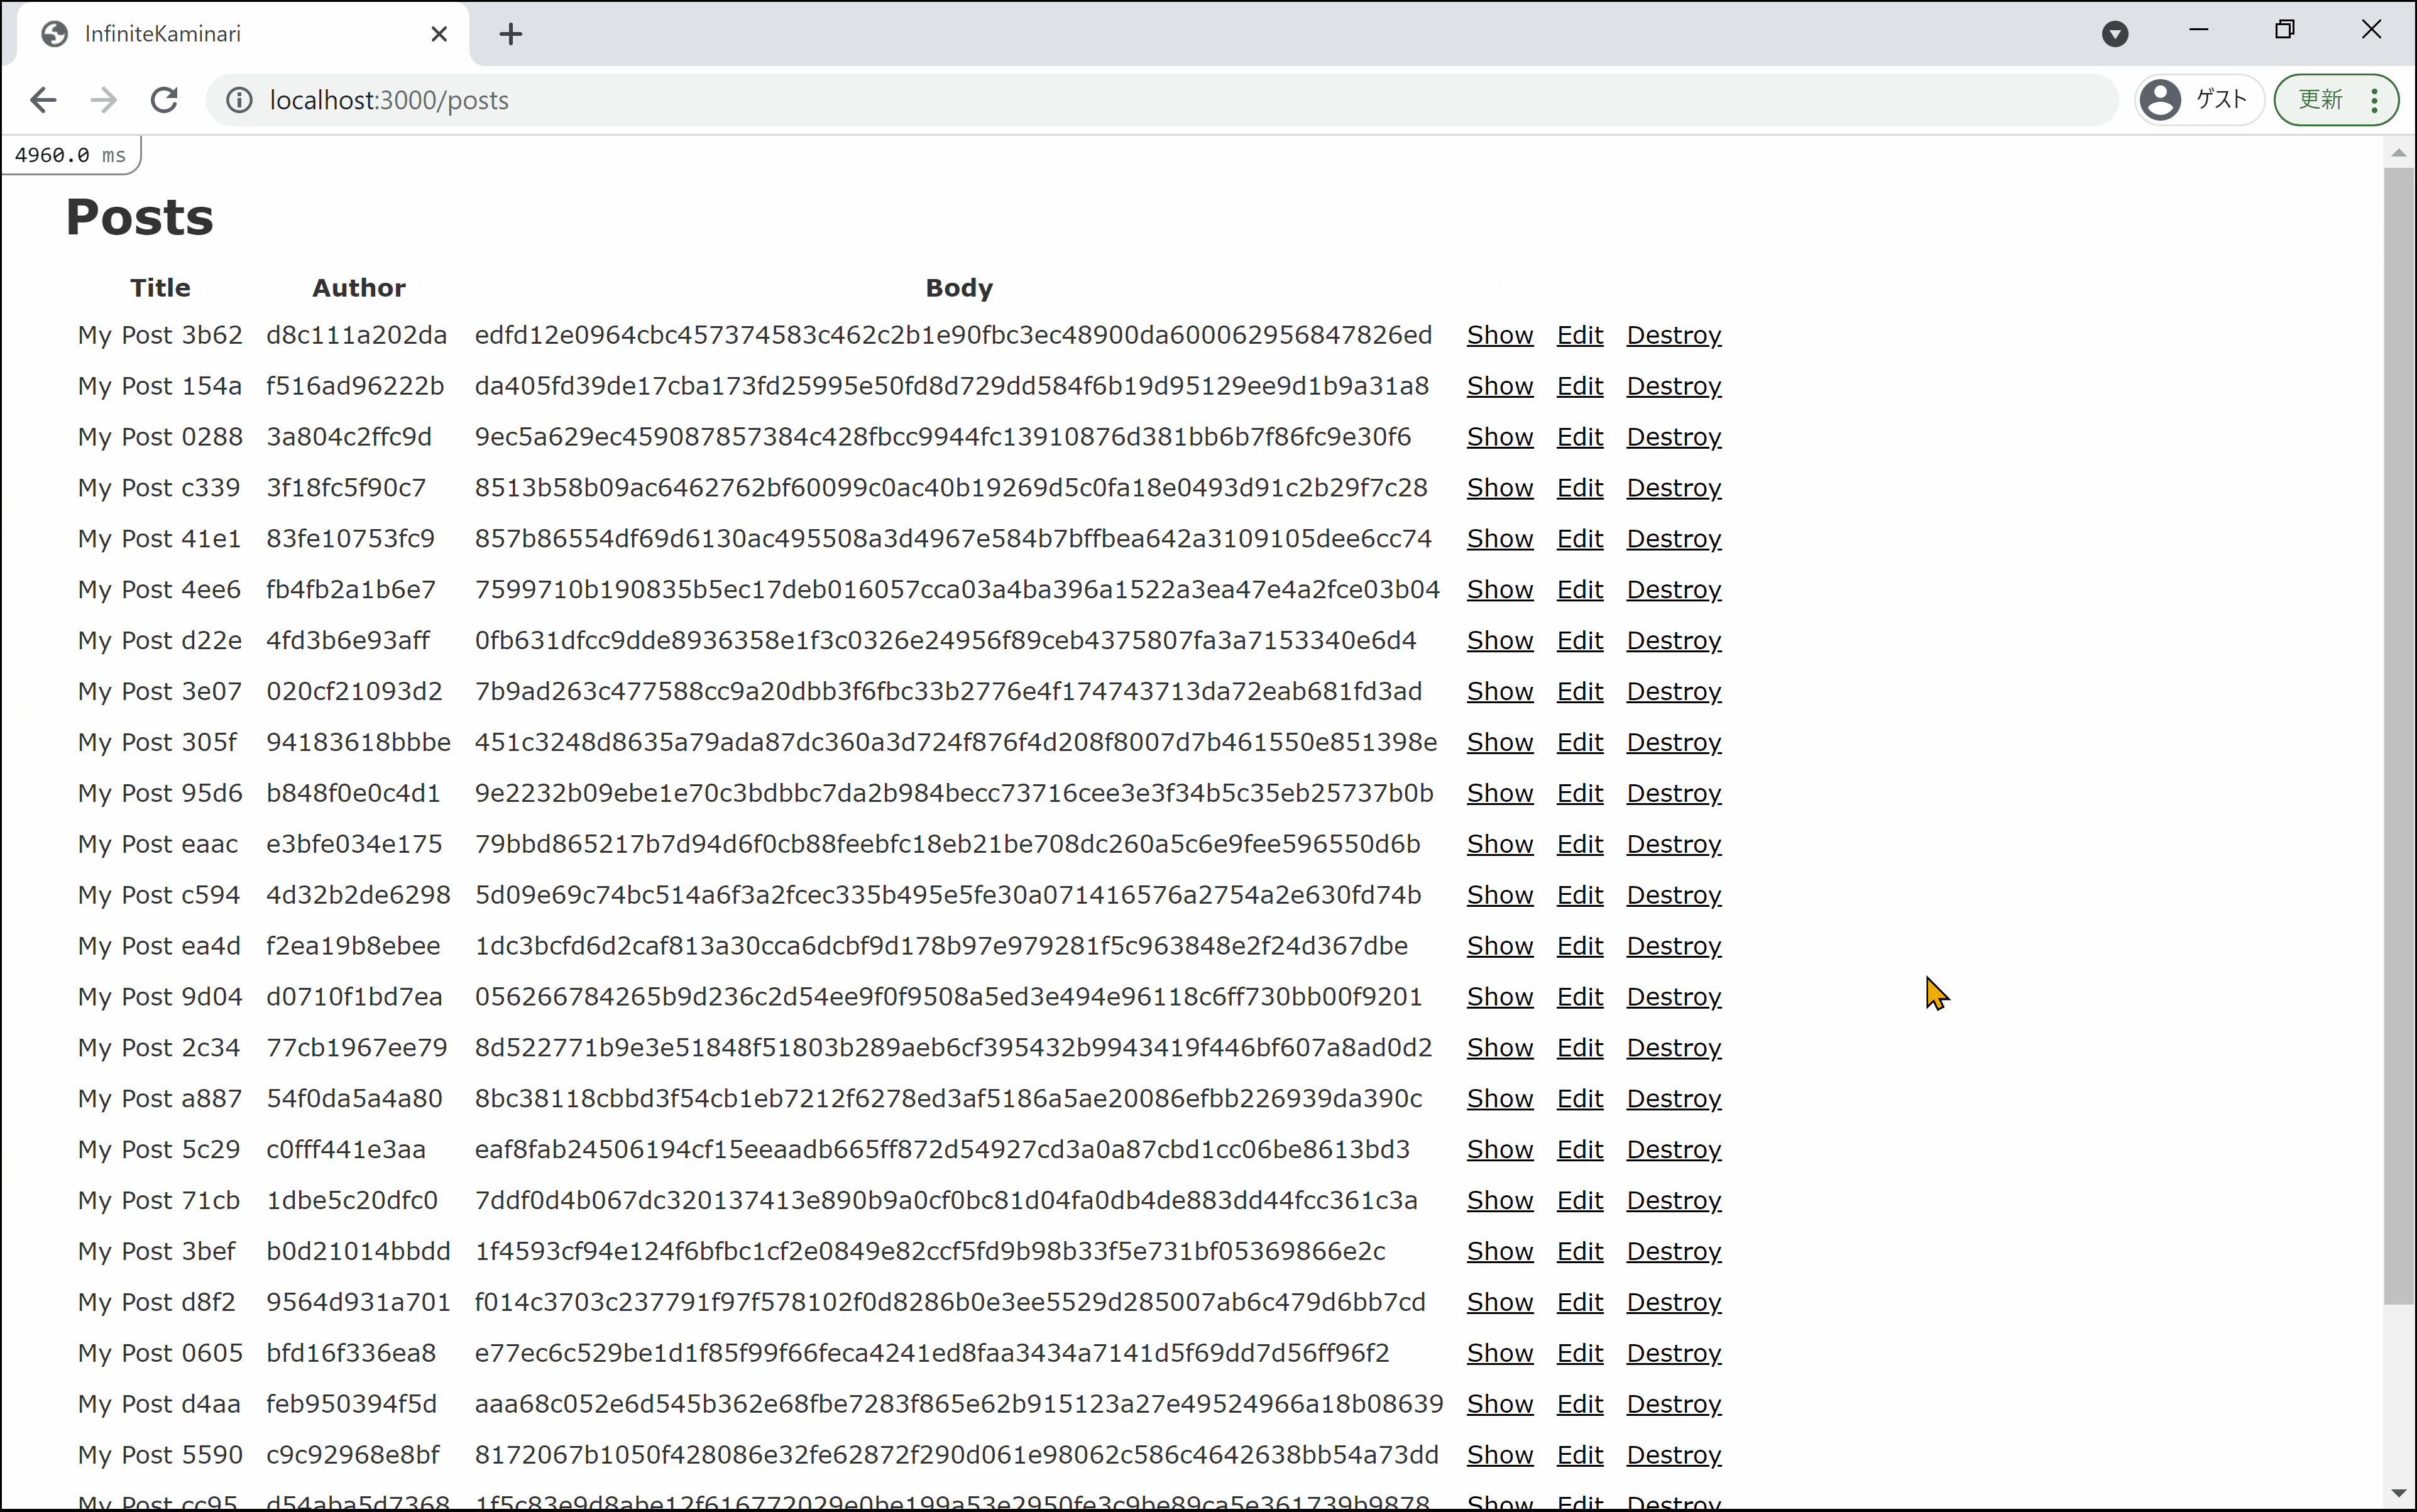Viewport: 2417px width, 1512px height.
Task: Click the scrollbar down arrow
Action: [x=2398, y=1494]
